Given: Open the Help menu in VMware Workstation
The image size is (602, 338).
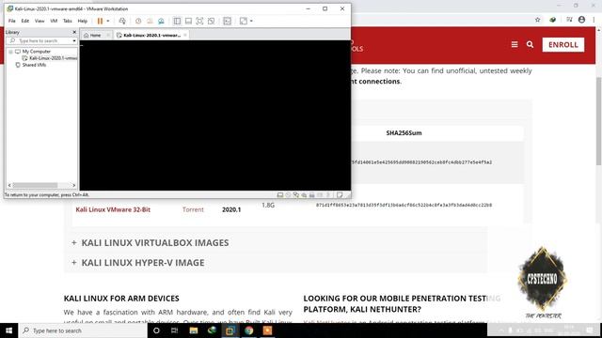Looking at the screenshot, I should pos(83,21).
